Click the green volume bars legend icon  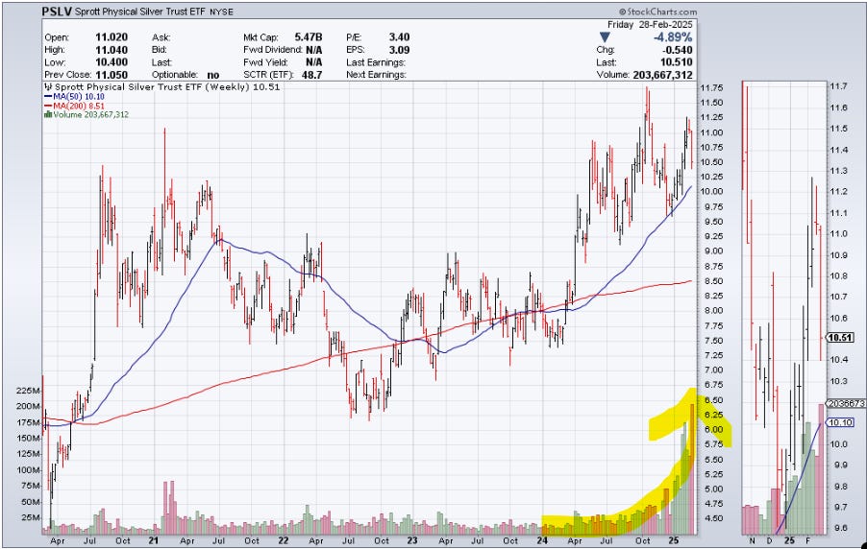[x=47, y=114]
